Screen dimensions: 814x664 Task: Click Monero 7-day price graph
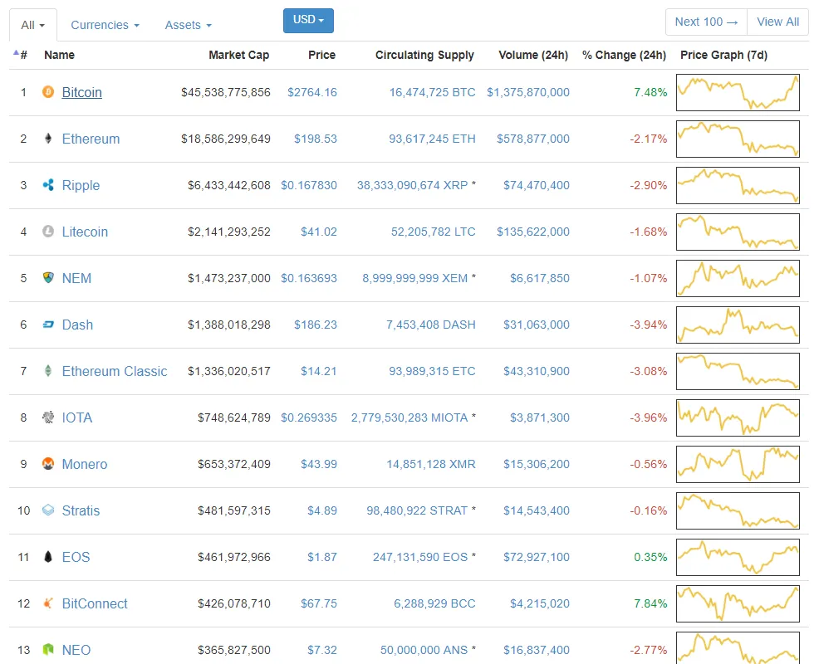(738, 464)
